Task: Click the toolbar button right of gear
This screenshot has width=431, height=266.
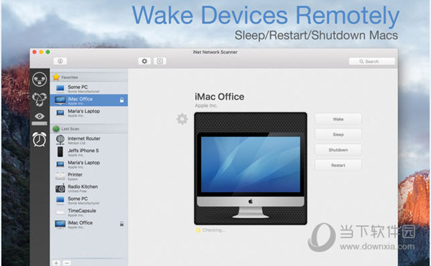Action: [x=159, y=61]
